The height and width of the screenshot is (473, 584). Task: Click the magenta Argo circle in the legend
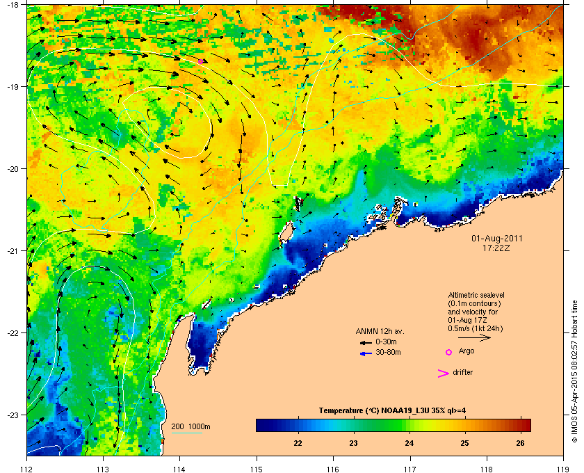coord(449,352)
